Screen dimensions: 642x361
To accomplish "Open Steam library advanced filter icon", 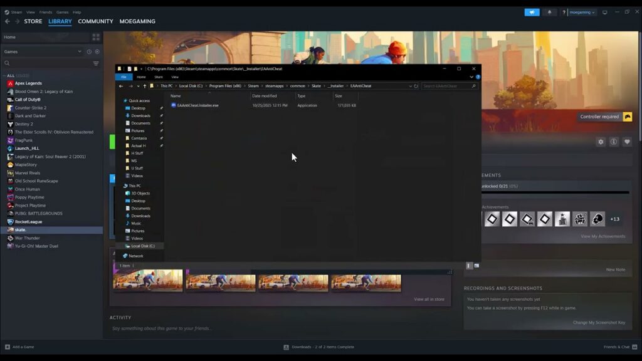I will click(x=96, y=63).
